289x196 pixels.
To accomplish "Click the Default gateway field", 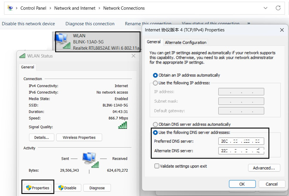I will point(241,111).
